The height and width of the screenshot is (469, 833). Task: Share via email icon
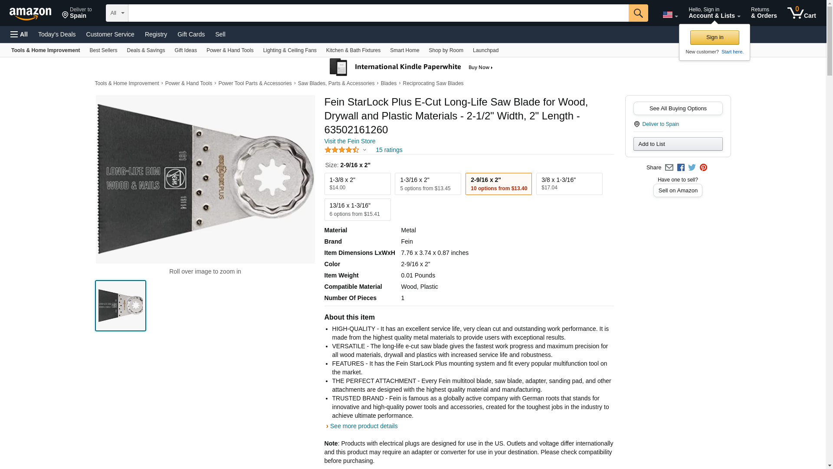pos(669,168)
